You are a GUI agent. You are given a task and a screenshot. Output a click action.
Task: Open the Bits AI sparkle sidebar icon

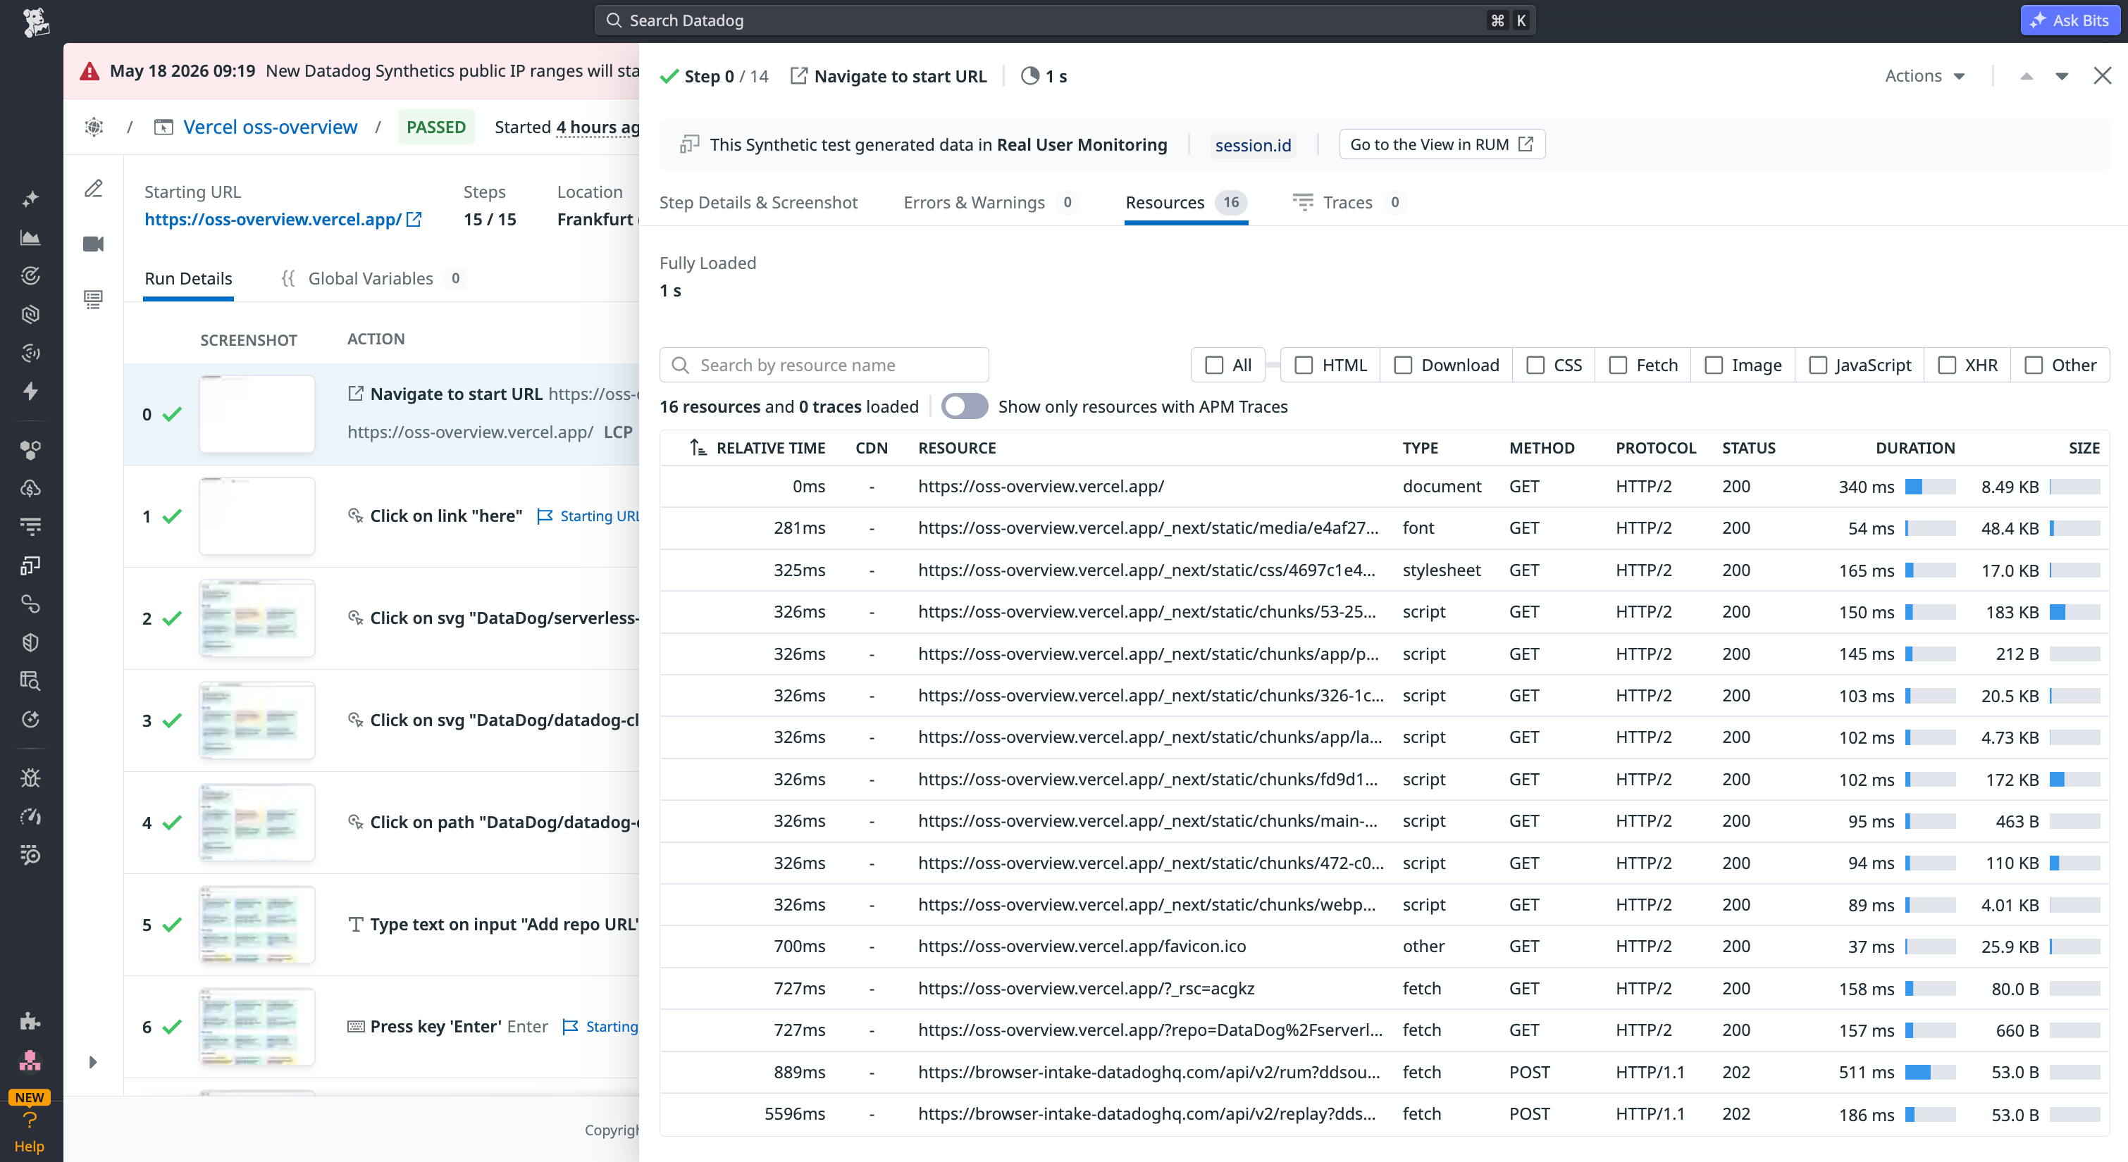(30, 199)
